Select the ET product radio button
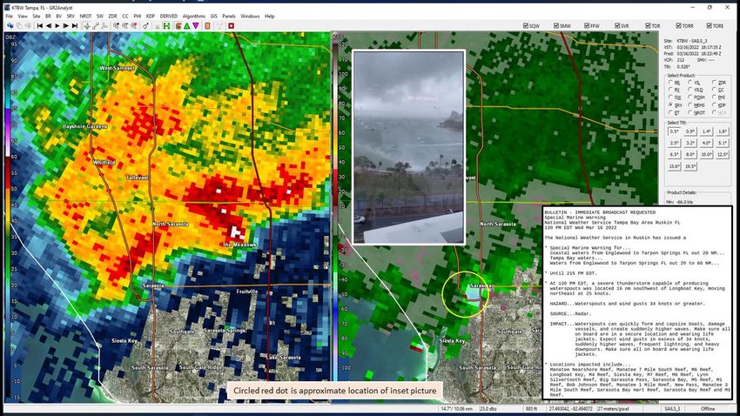 pyautogui.click(x=670, y=112)
